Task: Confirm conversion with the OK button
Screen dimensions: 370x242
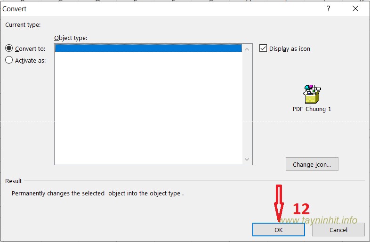Action: click(279, 230)
